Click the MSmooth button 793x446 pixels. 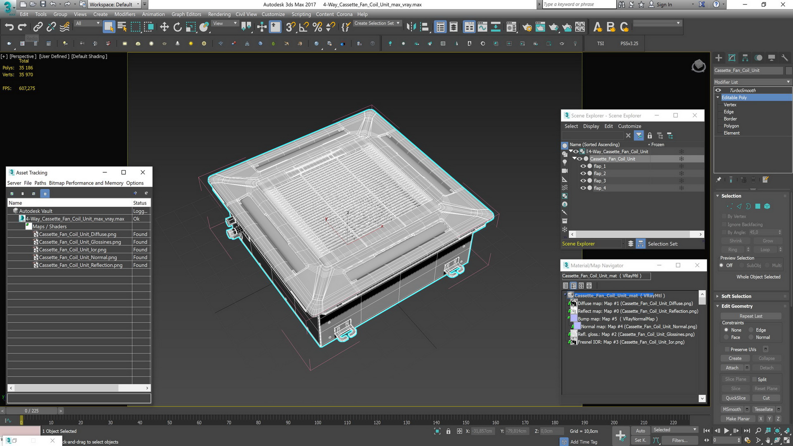point(732,410)
